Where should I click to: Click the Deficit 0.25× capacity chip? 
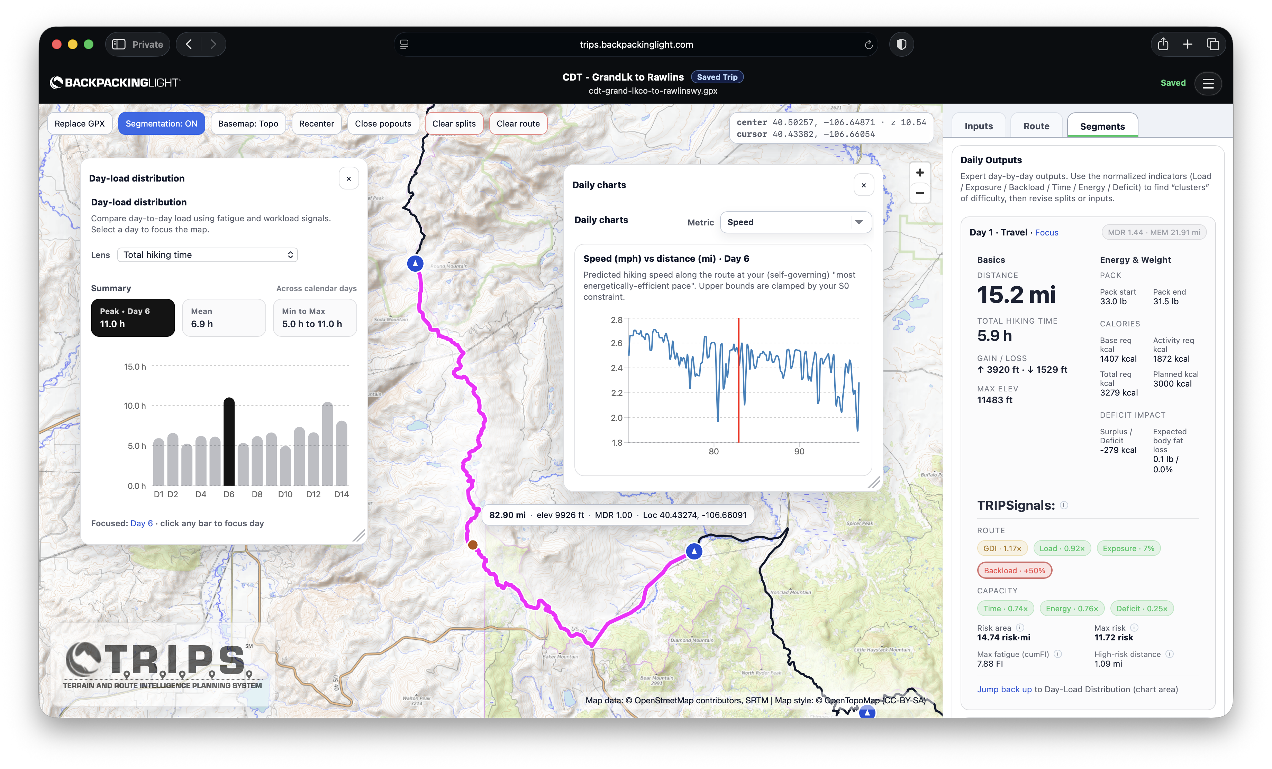click(1142, 609)
